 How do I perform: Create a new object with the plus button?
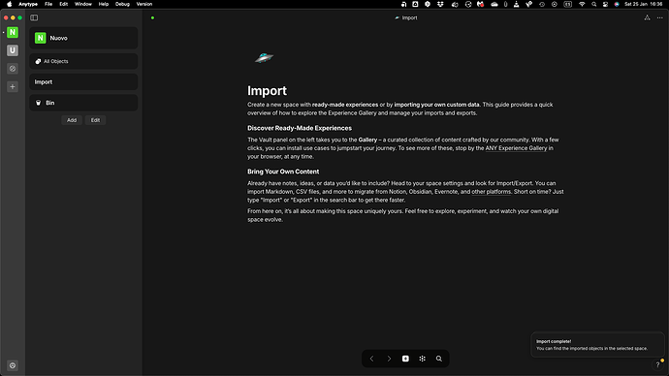(x=405, y=359)
